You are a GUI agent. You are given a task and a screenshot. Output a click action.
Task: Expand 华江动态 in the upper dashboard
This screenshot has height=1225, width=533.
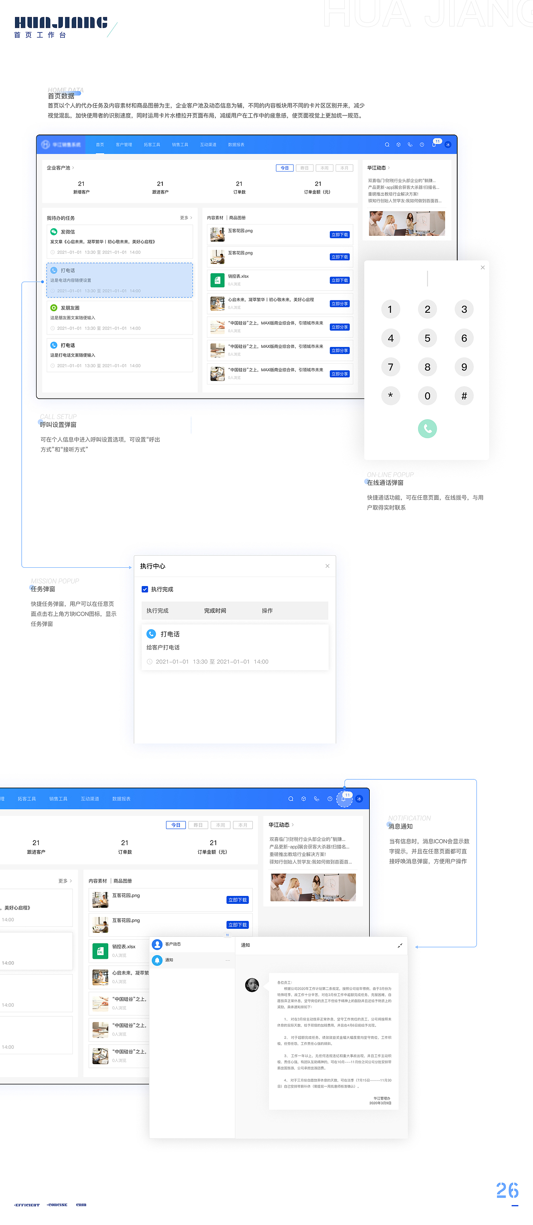(389, 168)
